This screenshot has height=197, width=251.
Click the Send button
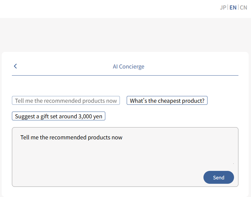pyautogui.click(x=218, y=177)
